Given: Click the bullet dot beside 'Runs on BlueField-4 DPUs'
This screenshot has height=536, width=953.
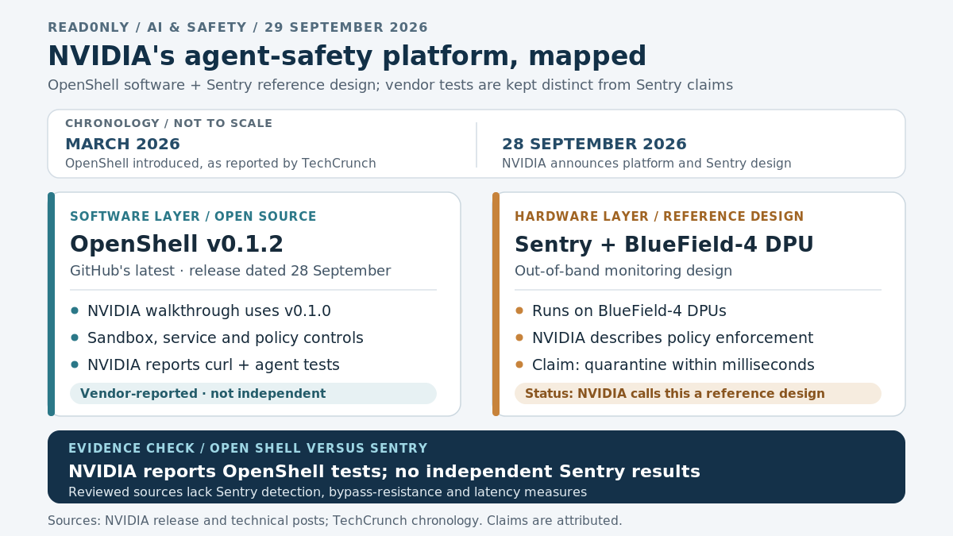Looking at the screenshot, I should click(x=519, y=310).
